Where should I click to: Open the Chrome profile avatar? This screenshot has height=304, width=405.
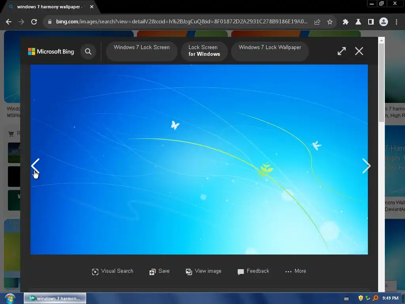pyautogui.click(x=384, y=22)
